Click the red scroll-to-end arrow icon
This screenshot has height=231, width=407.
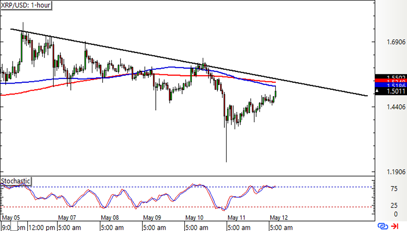[x=395, y=226]
